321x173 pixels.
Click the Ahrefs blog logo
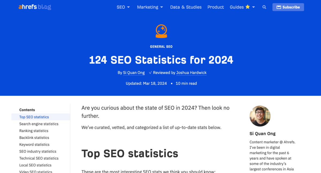click(x=35, y=7)
